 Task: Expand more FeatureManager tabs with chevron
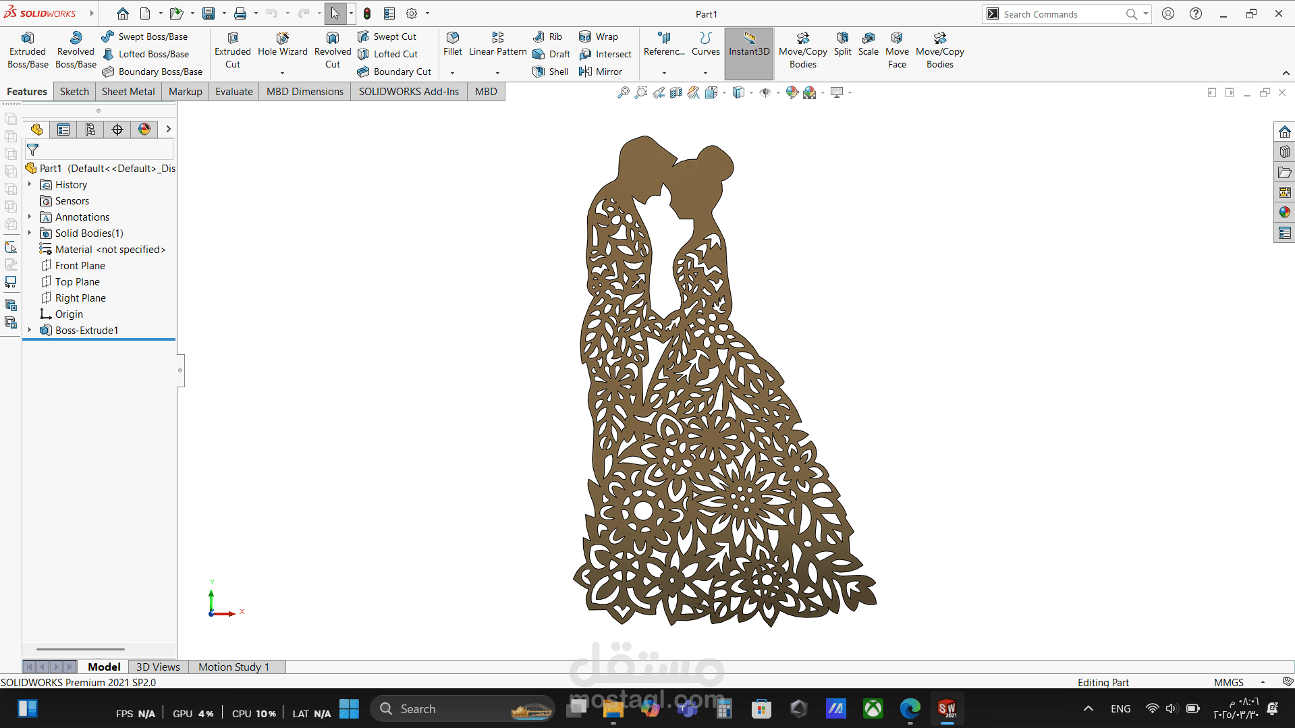tap(168, 130)
